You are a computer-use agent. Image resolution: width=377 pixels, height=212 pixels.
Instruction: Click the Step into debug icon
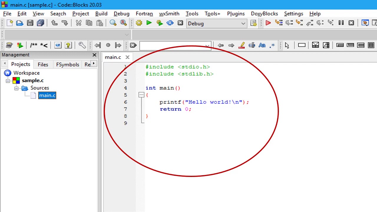pyautogui.click(x=299, y=23)
